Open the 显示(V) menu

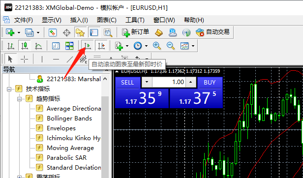click(x=51, y=20)
